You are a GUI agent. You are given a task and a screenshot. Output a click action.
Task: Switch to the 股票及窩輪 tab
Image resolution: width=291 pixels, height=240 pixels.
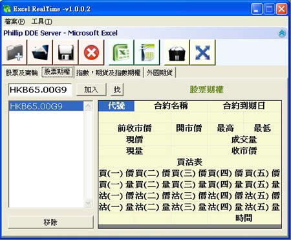point(21,72)
